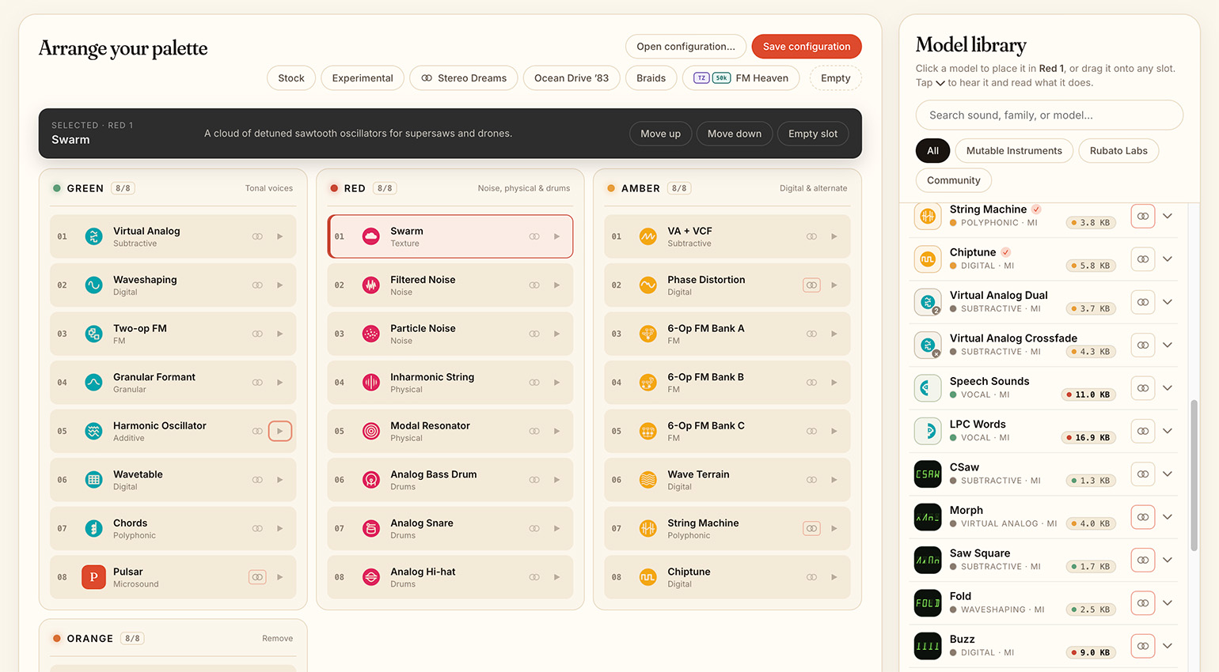The image size is (1219, 672).
Task: Expand the LPC Words entry details
Action: (1168, 431)
